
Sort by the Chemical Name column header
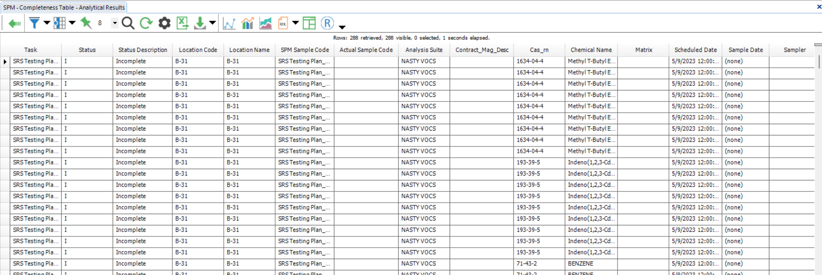(x=591, y=50)
